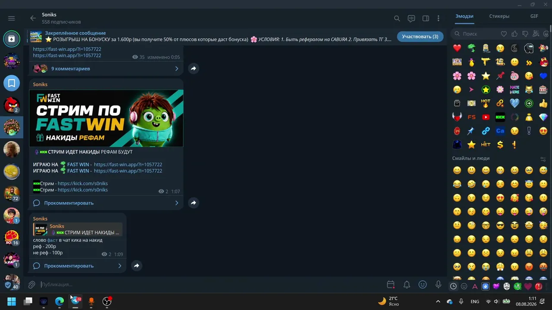Insert the red heart emoji
The height and width of the screenshot is (310, 552).
click(457, 48)
